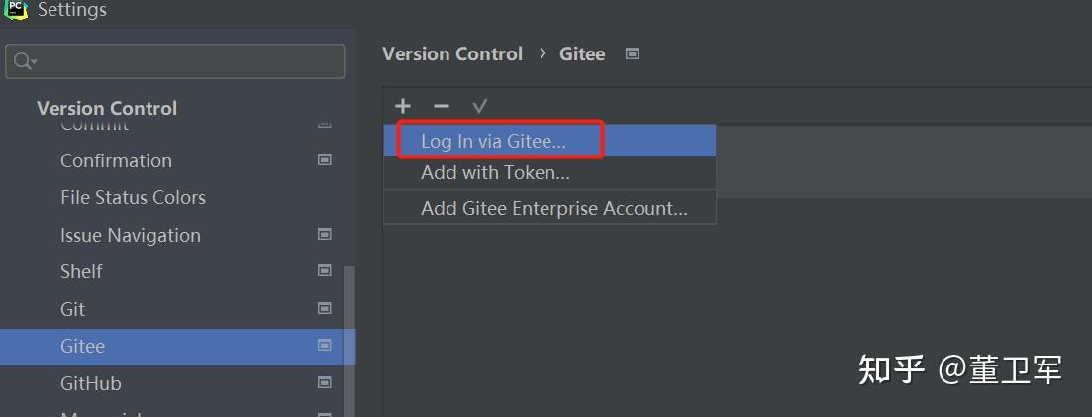Select Log In via Gitee menu entry
The width and height of the screenshot is (1092, 417).
tap(493, 141)
